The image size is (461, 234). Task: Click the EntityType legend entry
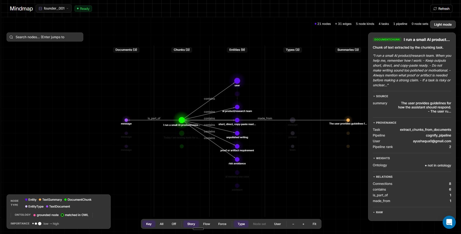[x=34, y=206]
